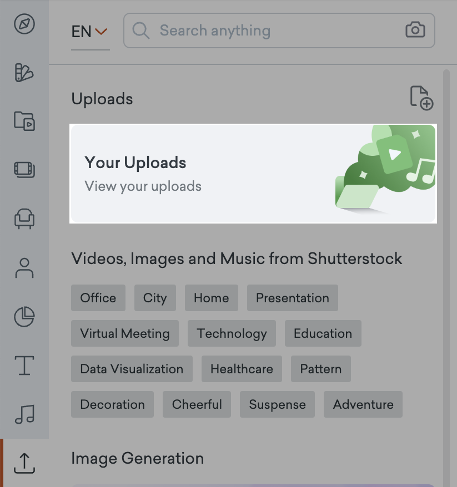Select the Text tool in the sidebar
The image size is (457, 487).
[x=24, y=366]
